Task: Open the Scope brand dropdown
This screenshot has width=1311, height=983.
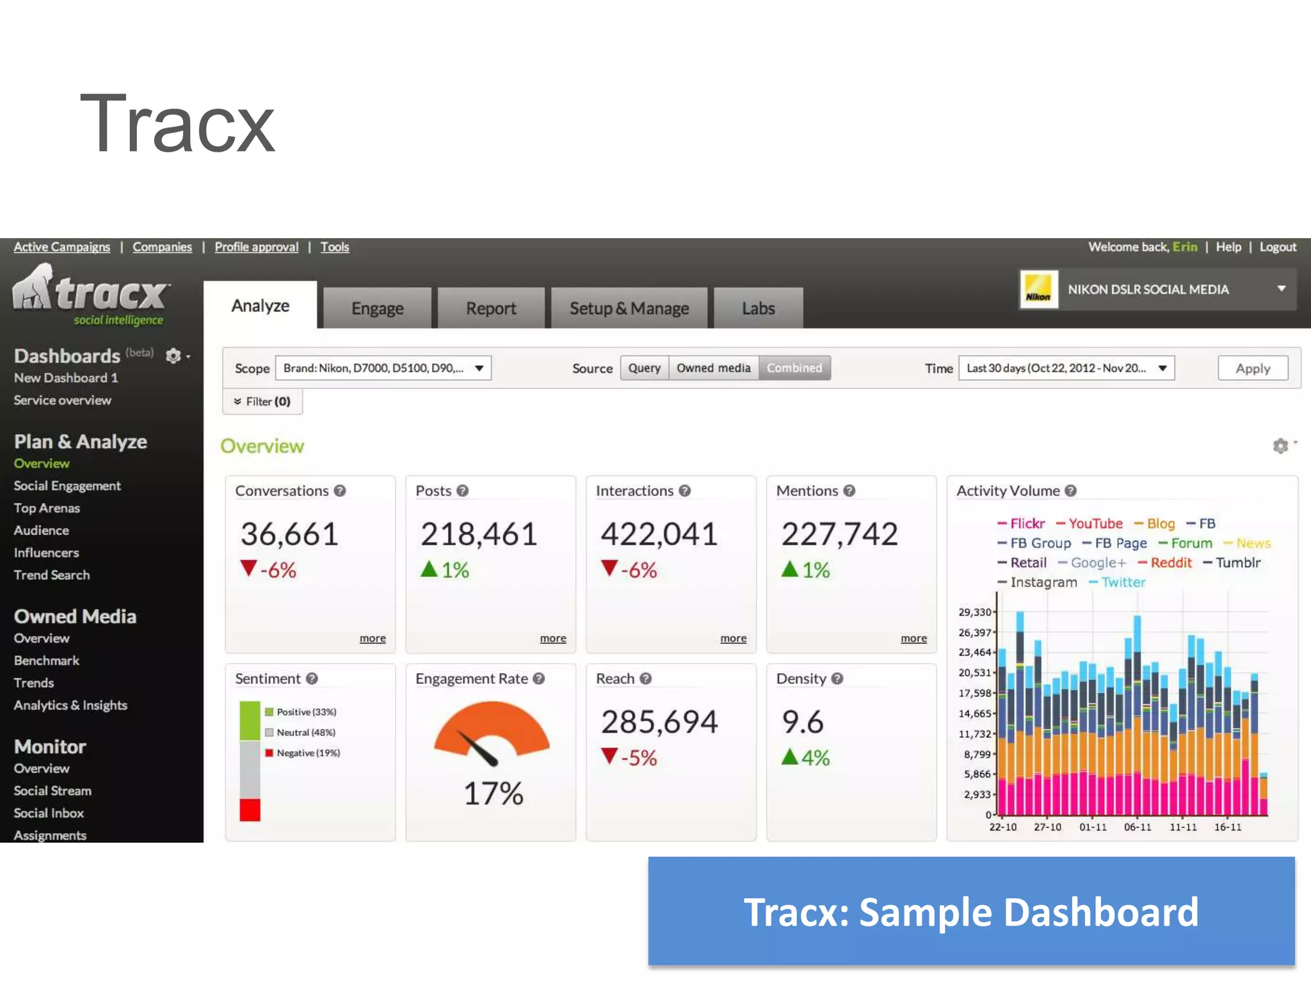Action: coord(383,368)
